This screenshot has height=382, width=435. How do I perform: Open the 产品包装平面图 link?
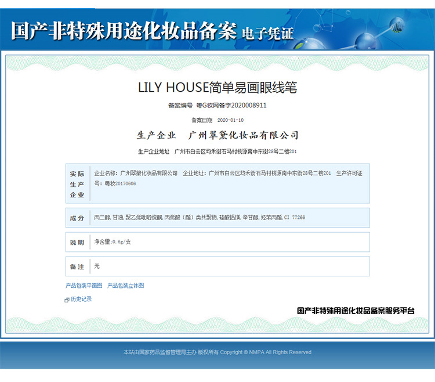[84, 286]
